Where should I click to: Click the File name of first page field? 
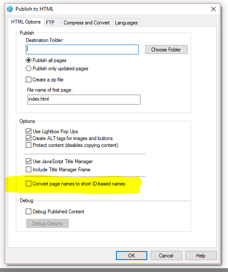tap(84, 99)
